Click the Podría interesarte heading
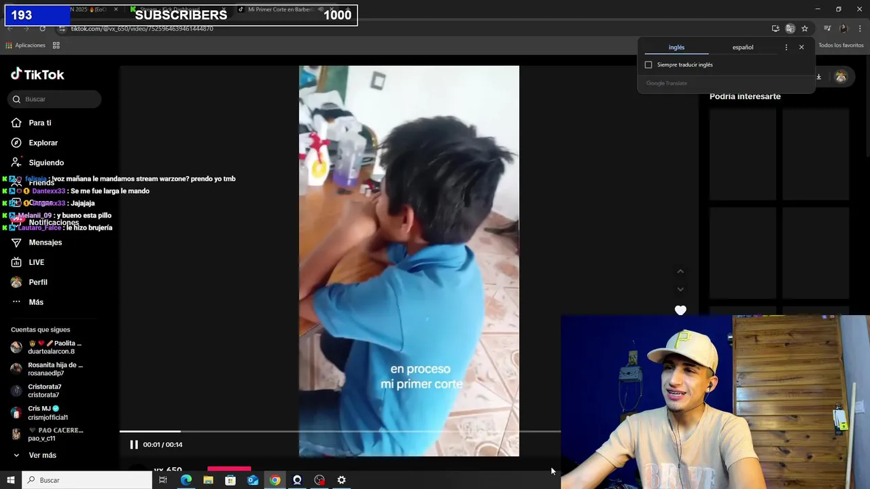 pyautogui.click(x=745, y=96)
